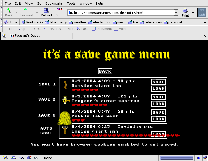Viewport: 208px width, 161px height.
Task: Save the game to the SAVE 3 slot
Action: coord(158,112)
